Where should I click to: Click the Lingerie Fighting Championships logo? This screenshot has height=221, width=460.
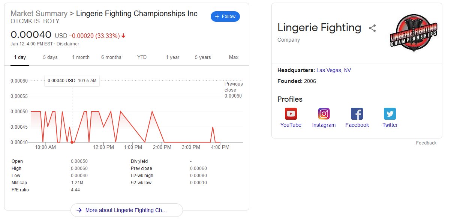click(414, 33)
